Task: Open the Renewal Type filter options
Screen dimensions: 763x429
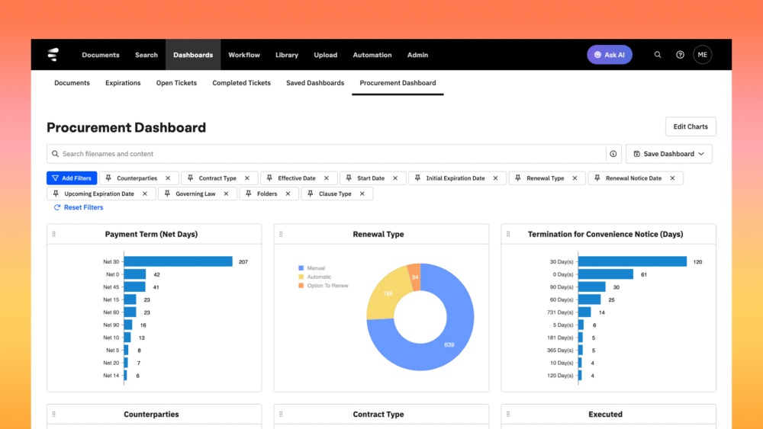Action: pos(546,178)
